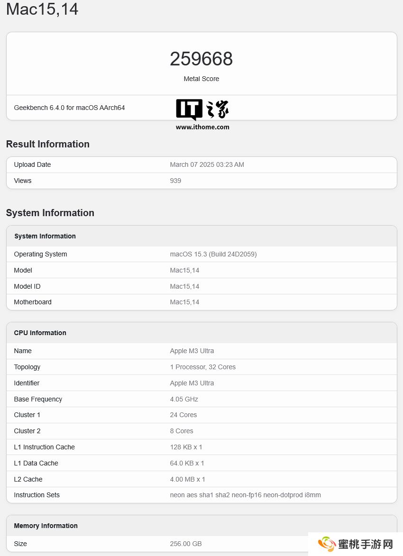Screen dimensions: 403x556
Task: Select the Apple M3 Ultra Name value
Action: coord(192,351)
